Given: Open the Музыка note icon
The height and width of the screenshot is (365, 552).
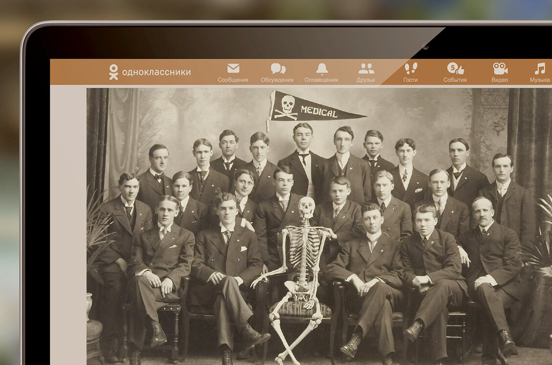Looking at the screenshot, I should [x=540, y=68].
